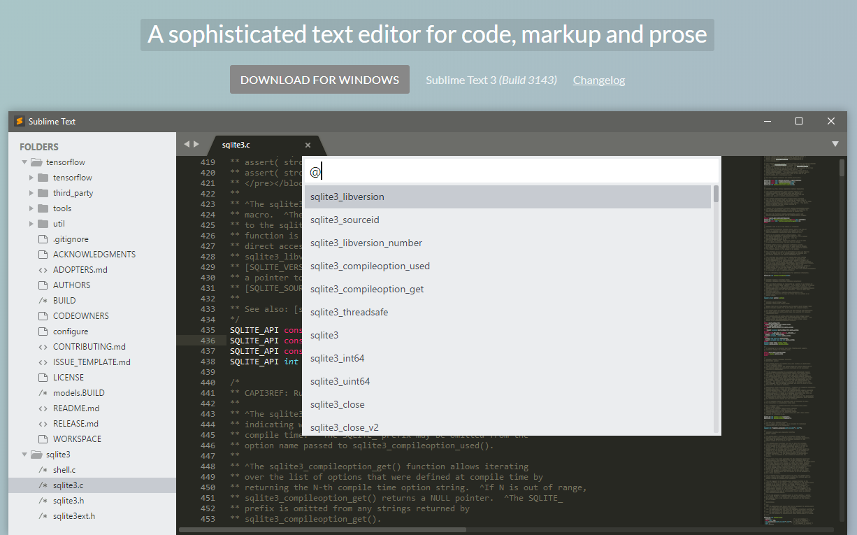Click the CONTRIBUTING.md markup file icon
This screenshot has width=857, height=535.
(43, 347)
